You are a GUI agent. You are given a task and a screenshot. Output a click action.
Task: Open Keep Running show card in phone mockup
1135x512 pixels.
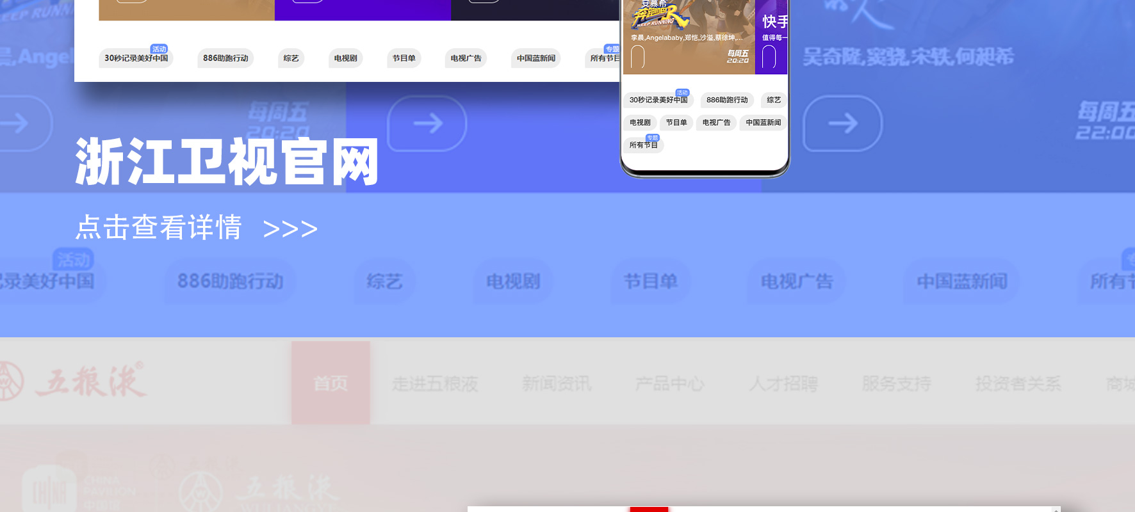689,36
